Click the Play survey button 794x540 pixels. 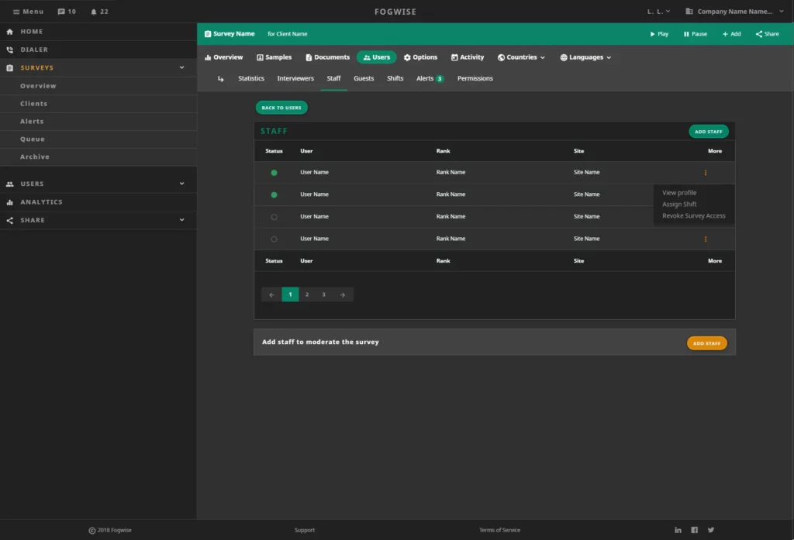(x=659, y=34)
